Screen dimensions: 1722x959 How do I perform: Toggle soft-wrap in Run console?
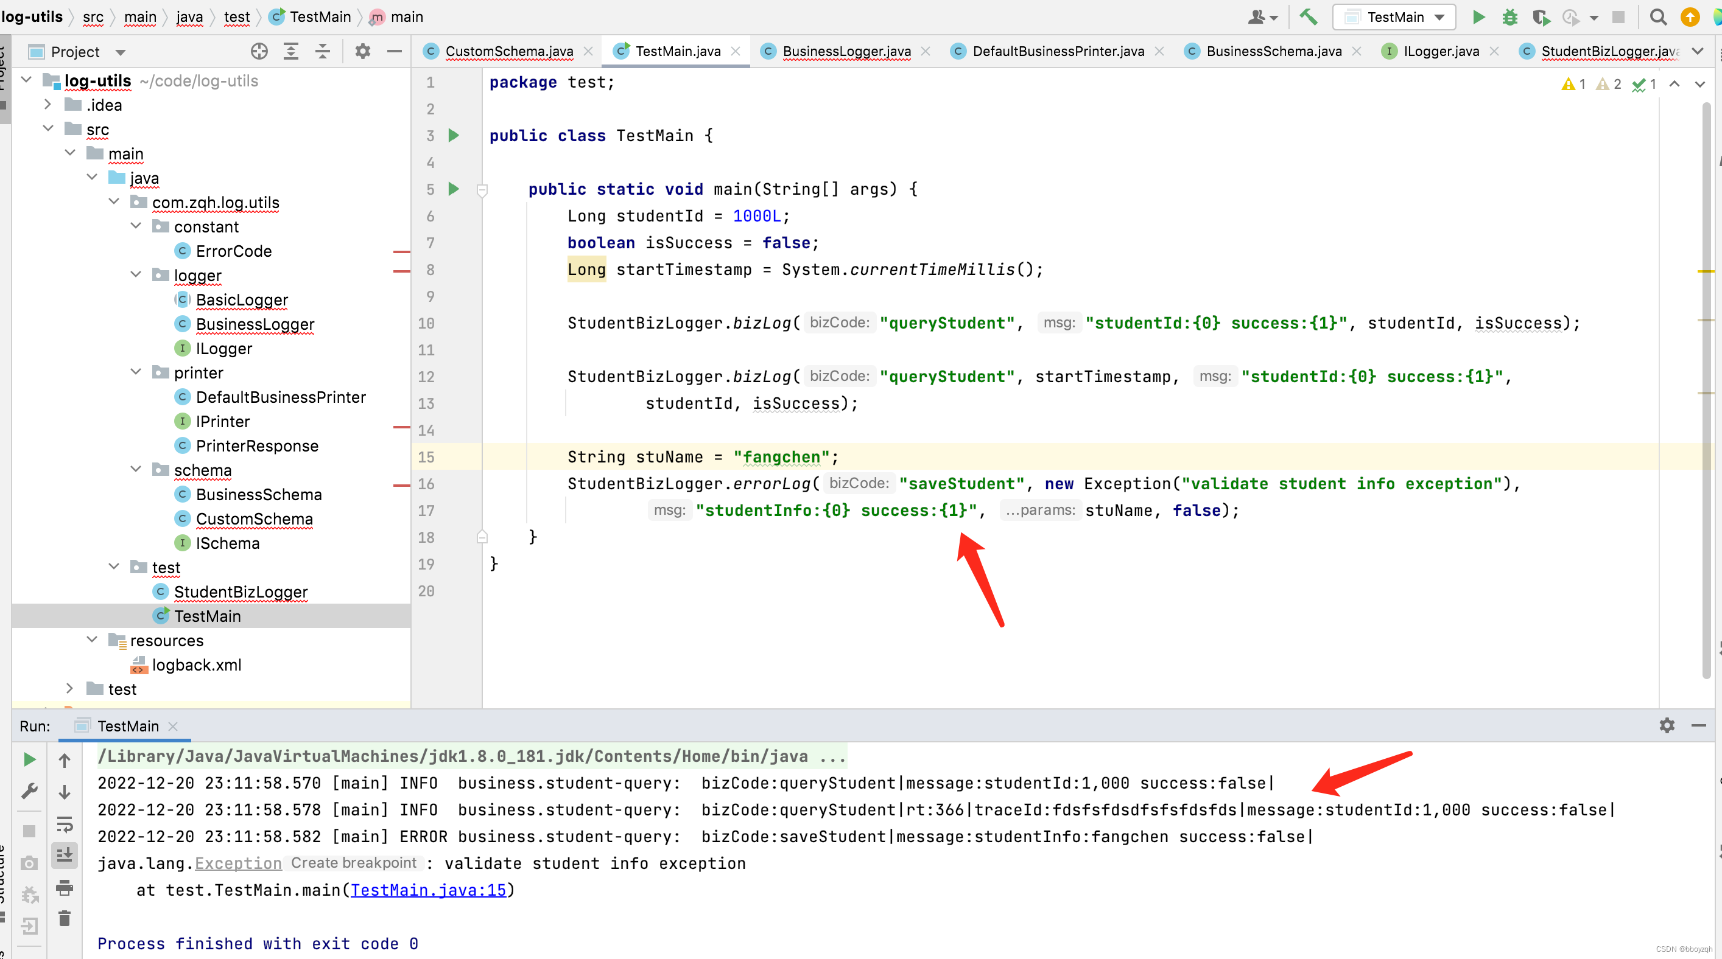(x=64, y=824)
